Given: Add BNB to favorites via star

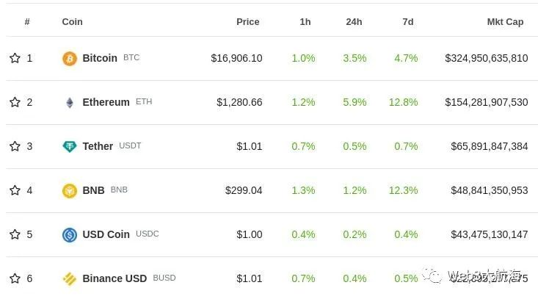Looking at the screenshot, I should pos(15,190).
